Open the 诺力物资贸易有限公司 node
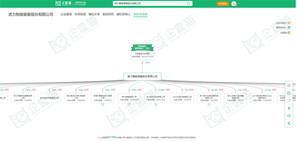This screenshot has height=141, width=297. pyautogui.click(x=49, y=98)
